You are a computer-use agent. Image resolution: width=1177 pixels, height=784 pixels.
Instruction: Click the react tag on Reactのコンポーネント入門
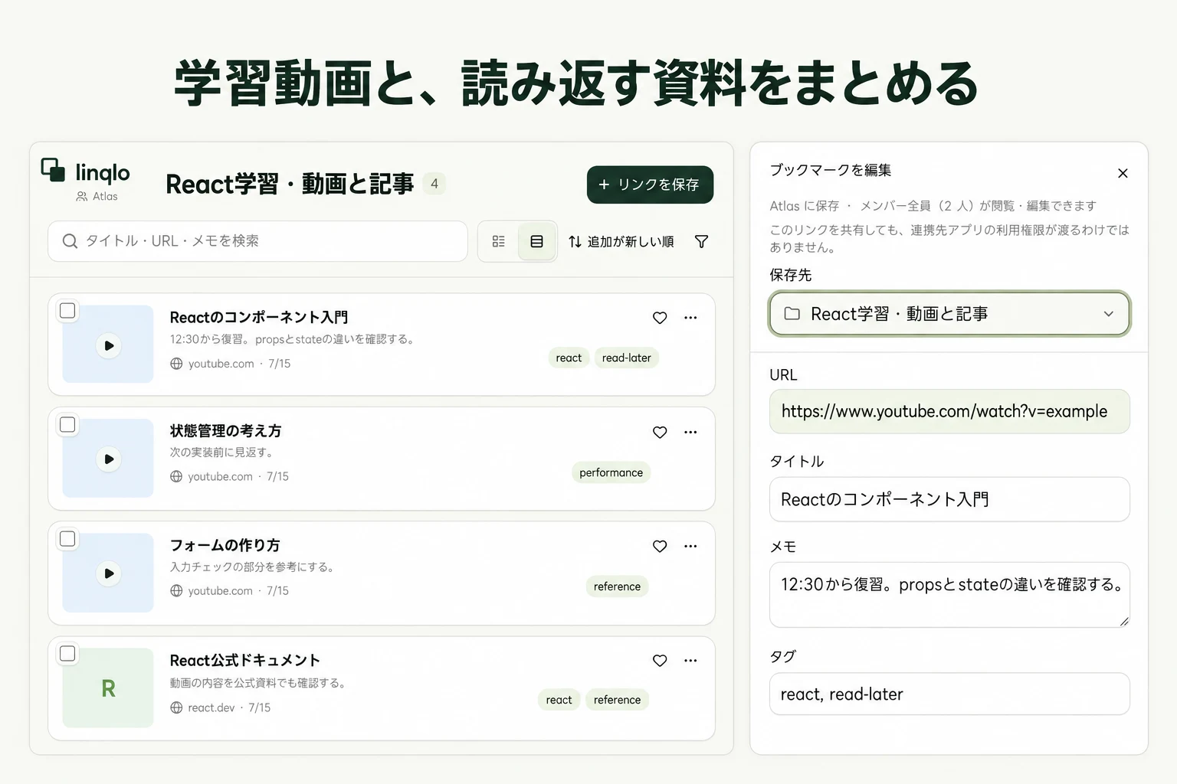(569, 358)
